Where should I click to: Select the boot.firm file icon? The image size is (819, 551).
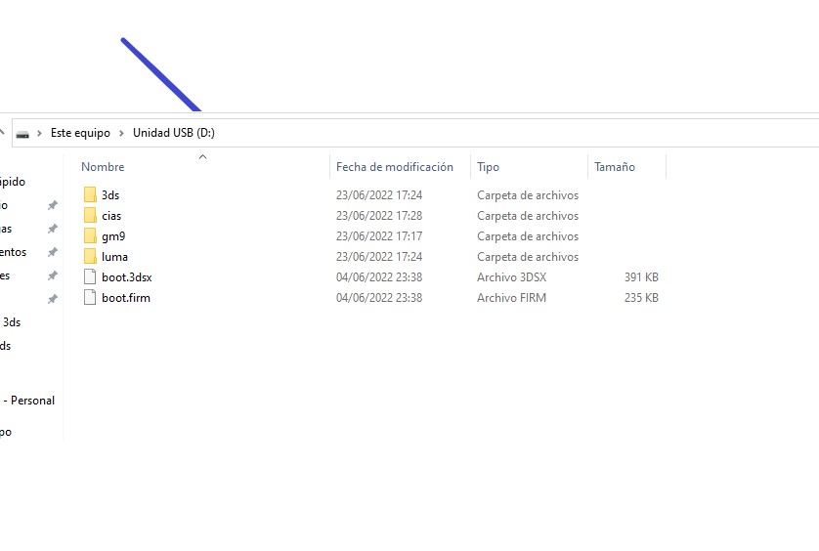point(90,297)
